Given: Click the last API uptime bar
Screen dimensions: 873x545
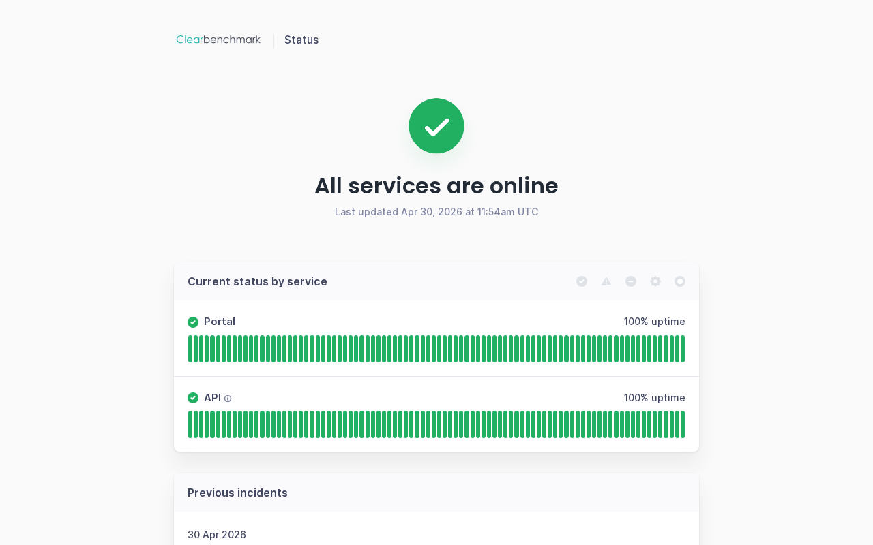Looking at the screenshot, I should pyautogui.click(x=682, y=424).
